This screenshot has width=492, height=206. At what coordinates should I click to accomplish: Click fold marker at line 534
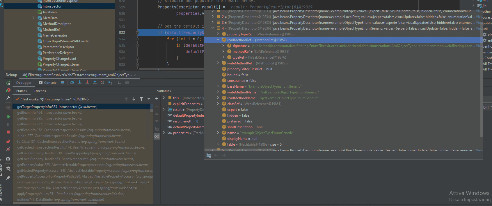[137, 39]
